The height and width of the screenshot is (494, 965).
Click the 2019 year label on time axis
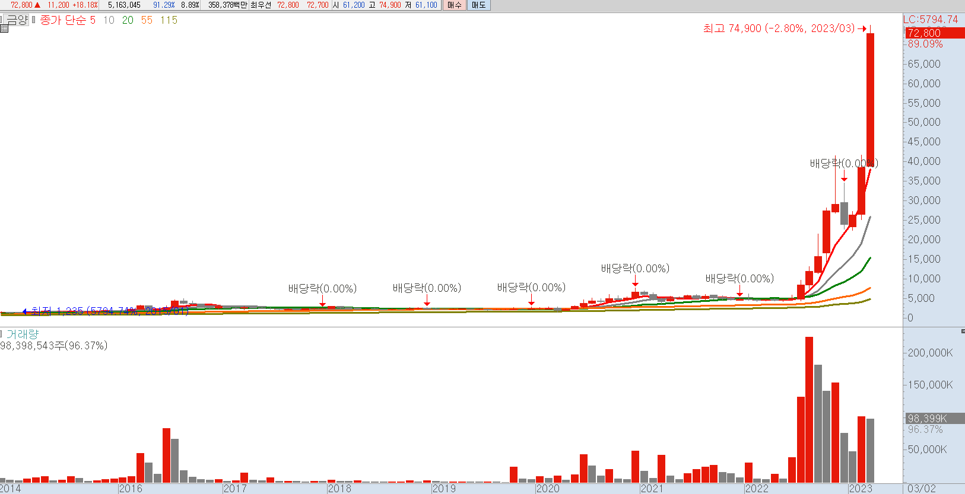coord(444,489)
